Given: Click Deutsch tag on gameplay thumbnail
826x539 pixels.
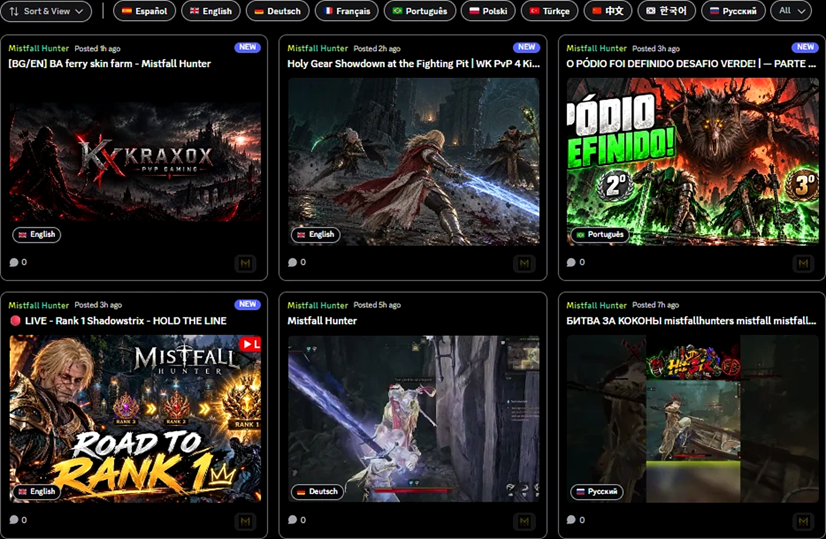Looking at the screenshot, I should (317, 492).
